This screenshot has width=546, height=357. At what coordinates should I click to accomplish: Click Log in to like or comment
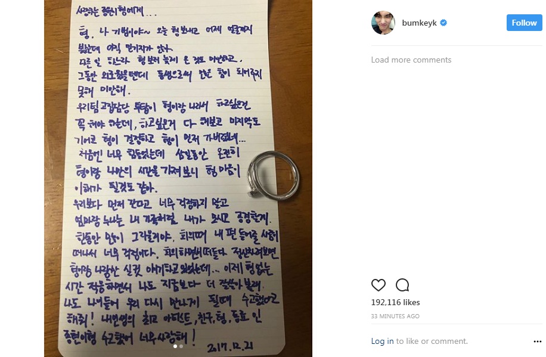(382, 341)
